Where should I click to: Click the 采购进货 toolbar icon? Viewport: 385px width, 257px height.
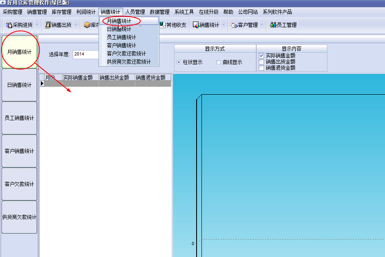9,25
